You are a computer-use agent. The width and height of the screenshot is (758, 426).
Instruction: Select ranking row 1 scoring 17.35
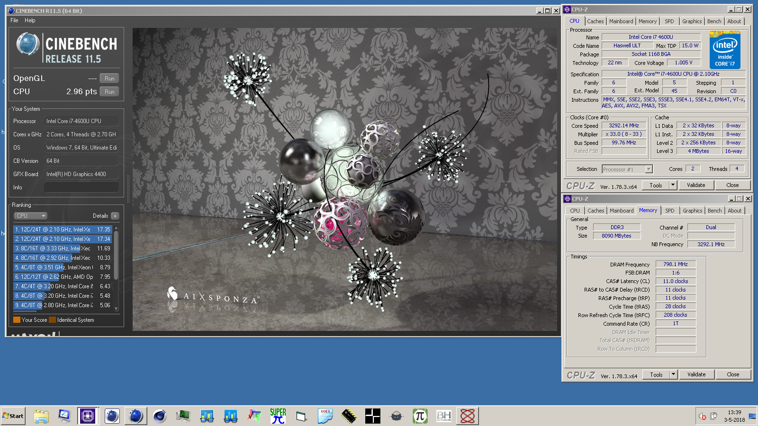(x=63, y=230)
